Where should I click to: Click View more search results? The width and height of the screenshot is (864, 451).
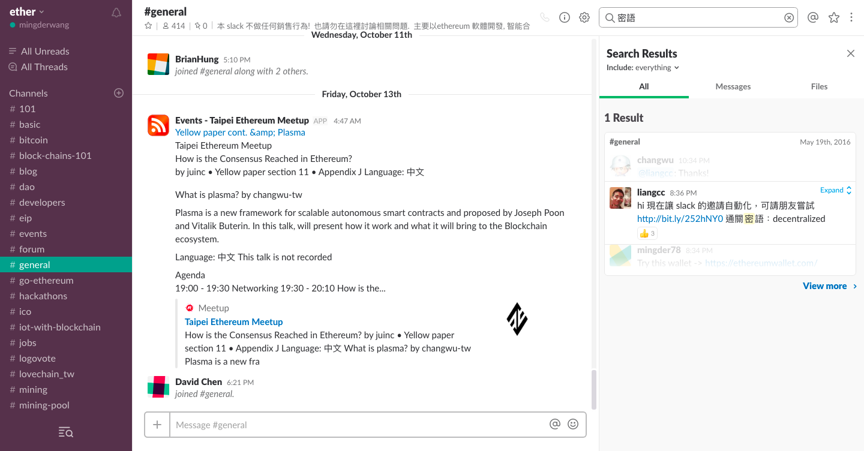(830, 286)
